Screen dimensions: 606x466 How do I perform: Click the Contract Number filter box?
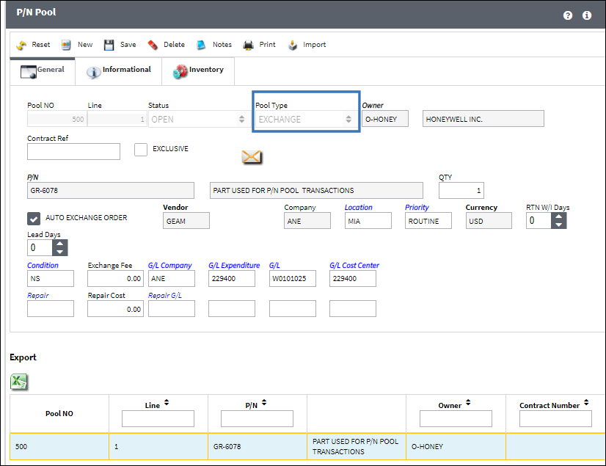[556, 419]
